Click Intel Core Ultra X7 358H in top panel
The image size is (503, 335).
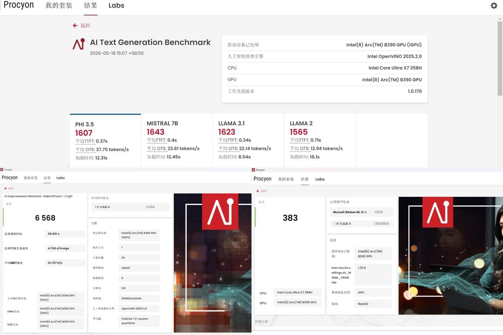coord(395,68)
